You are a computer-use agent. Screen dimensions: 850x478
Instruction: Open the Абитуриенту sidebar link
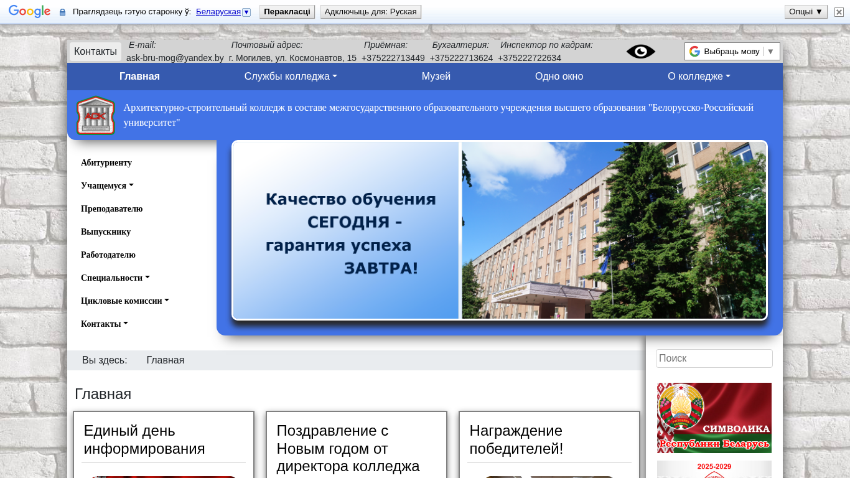(x=106, y=163)
